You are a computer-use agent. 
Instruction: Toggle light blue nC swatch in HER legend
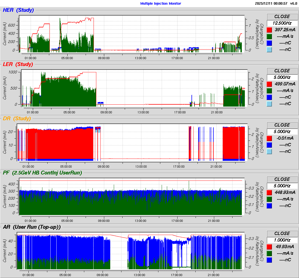[269, 49]
